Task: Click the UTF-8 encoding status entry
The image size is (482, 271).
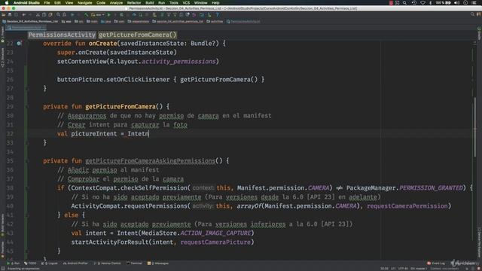Action: pos(404,269)
